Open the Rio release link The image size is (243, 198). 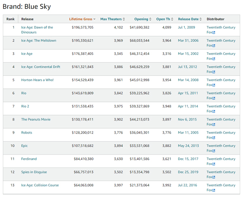(24, 93)
